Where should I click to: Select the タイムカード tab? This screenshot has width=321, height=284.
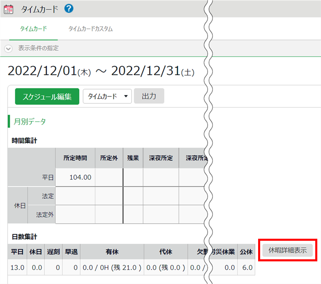click(x=33, y=29)
